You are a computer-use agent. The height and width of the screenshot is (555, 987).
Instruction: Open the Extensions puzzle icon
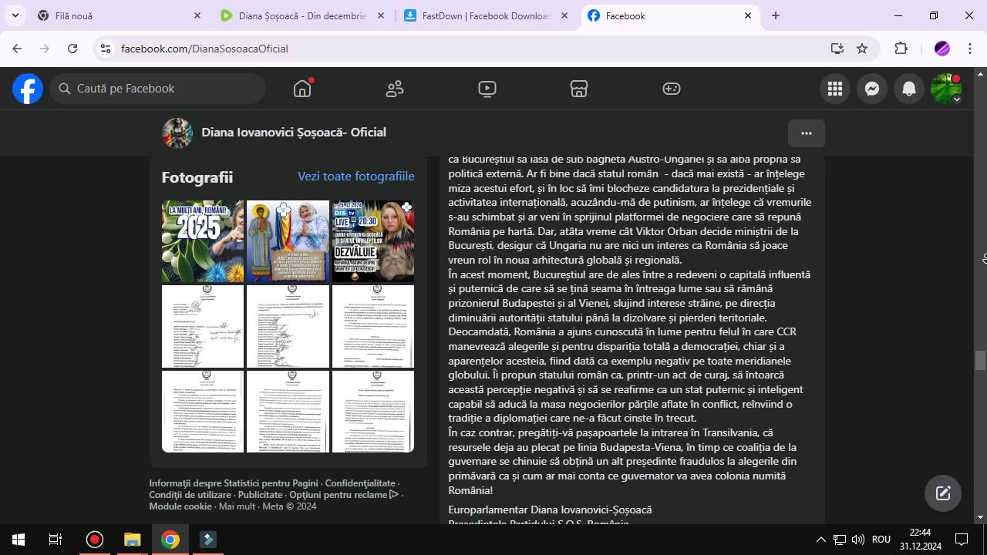click(x=901, y=49)
